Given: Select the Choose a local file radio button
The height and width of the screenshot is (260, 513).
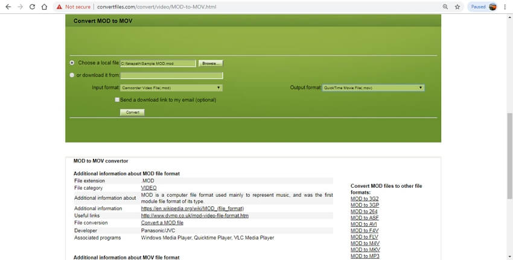Looking at the screenshot, I should click(x=72, y=63).
